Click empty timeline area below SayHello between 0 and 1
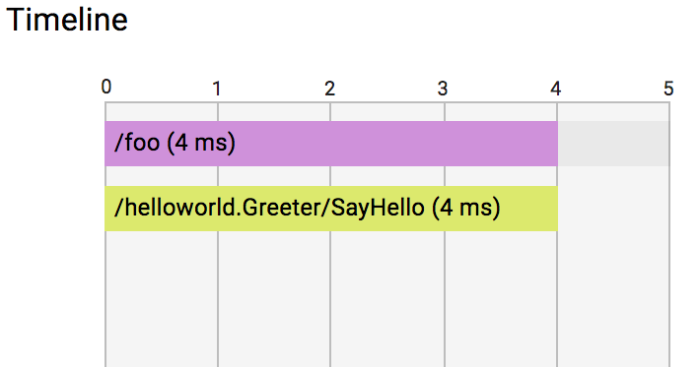This screenshot has width=700, height=367. click(162, 298)
